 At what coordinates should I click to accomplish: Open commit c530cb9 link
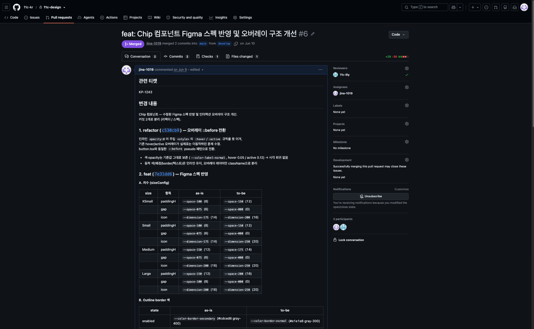click(170, 130)
